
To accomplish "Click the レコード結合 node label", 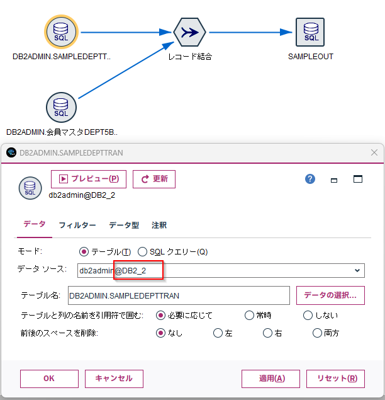I will pos(190,56).
